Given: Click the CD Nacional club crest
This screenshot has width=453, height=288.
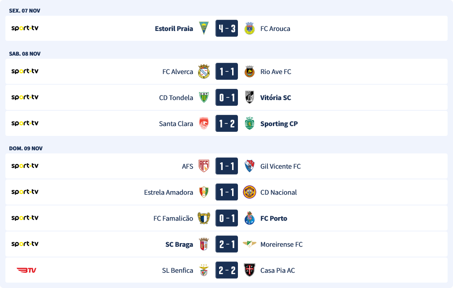Looking at the screenshot, I should (250, 192).
